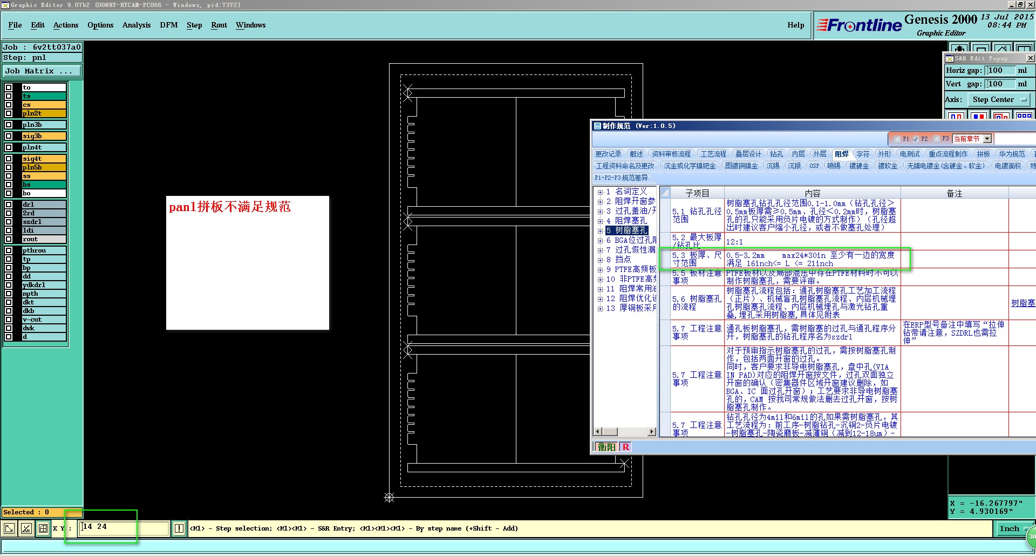1036x557 pixels.
Task: Click the X Y coordinate input field
Action: click(x=124, y=528)
